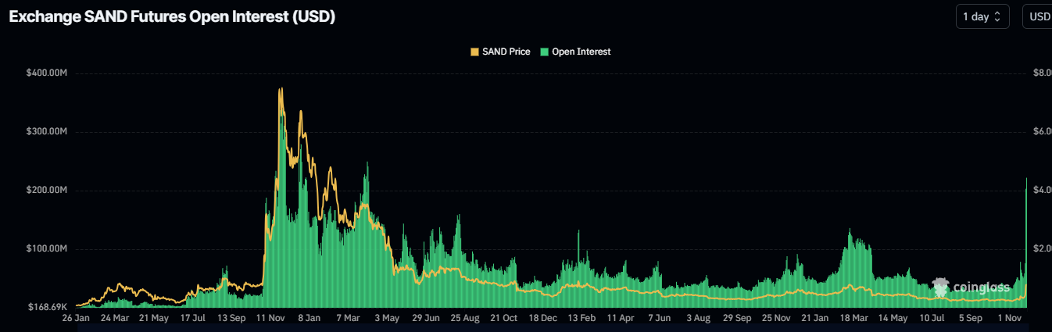This screenshot has width=1052, height=332.
Task: Click the $100.00M left-axis label
Action: [x=47, y=249]
